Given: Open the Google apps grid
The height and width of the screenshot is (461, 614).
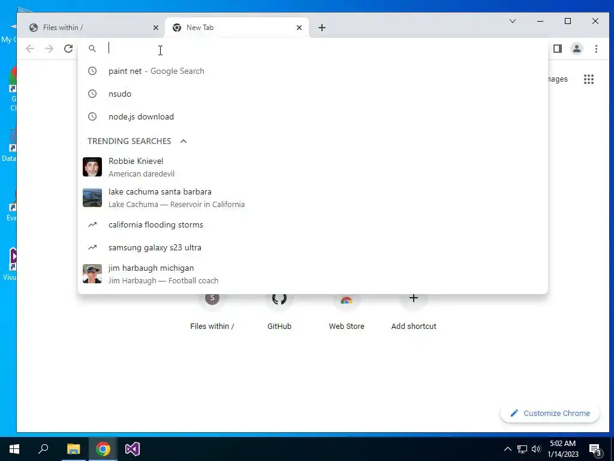Looking at the screenshot, I should (x=589, y=79).
